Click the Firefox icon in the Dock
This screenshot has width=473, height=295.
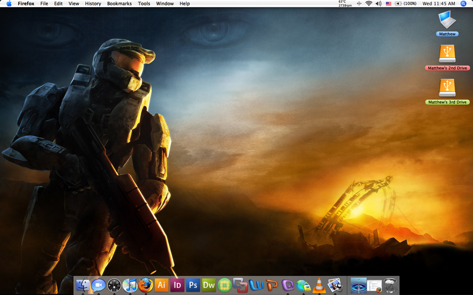tap(145, 285)
